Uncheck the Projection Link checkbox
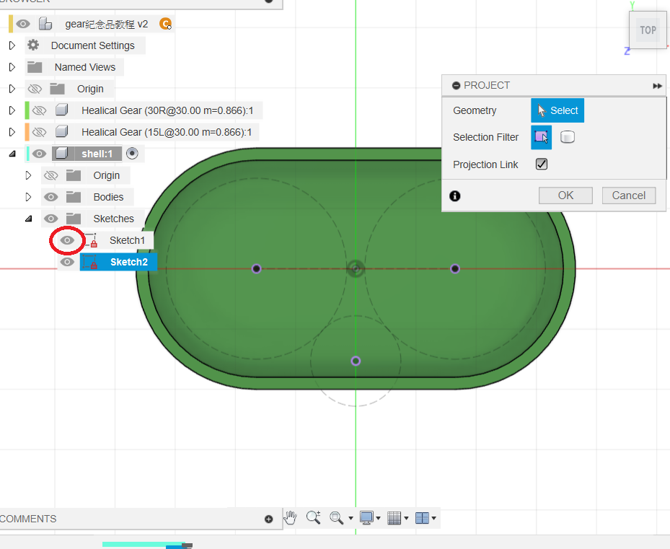The width and height of the screenshot is (670, 549). (x=542, y=164)
